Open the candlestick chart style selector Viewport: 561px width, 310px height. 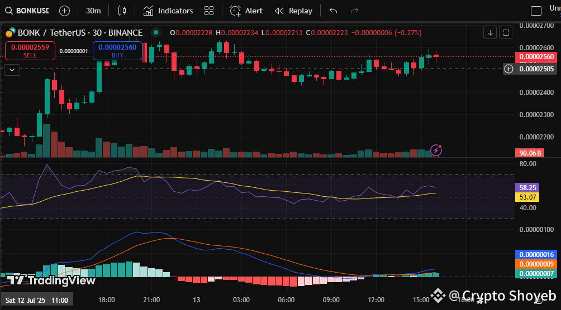(x=123, y=11)
